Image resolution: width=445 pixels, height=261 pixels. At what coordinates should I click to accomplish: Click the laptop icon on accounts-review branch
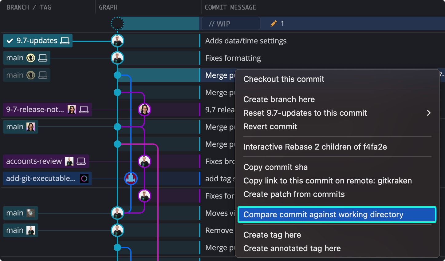point(81,161)
